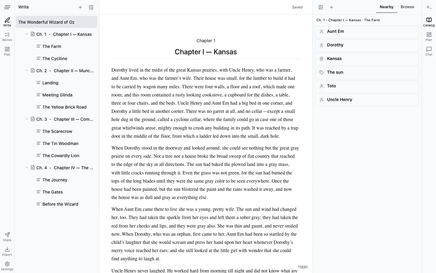Select the Nearby tab

click(386, 7)
